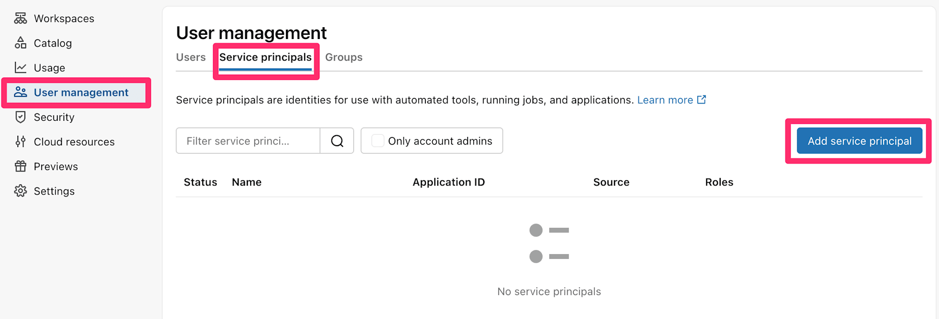Screen dimensions: 939x319
Task: Select the Service principals tab
Action: click(x=265, y=57)
